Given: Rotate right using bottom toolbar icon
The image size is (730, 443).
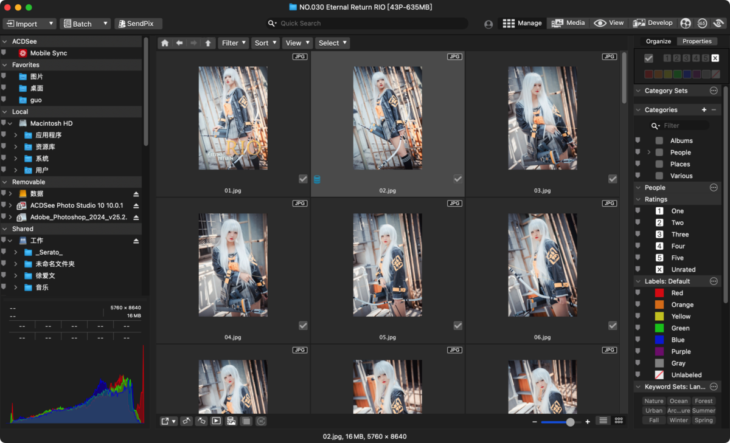Looking at the screenshot, I should [x=201, y=421].
